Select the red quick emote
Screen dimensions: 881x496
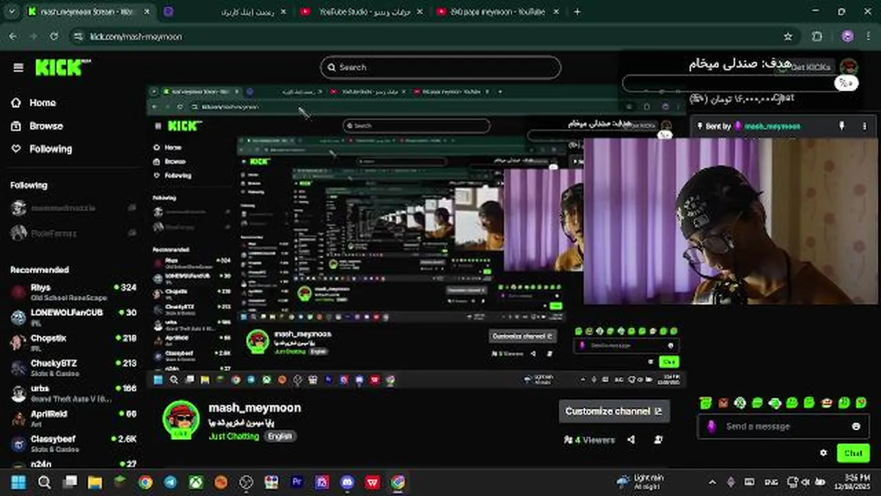click(723, 403)
